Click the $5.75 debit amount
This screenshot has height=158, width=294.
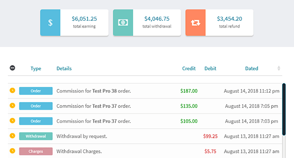pos(211,151)
